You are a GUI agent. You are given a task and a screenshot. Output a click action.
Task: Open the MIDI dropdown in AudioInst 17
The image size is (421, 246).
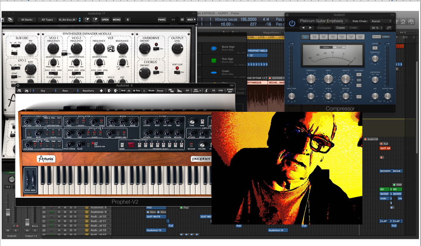[191, 20]
